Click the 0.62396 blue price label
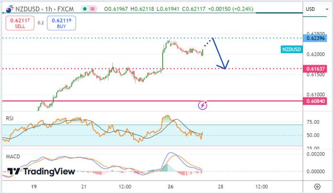The height and width of the screenshot is (193, 333). point(318,38)
